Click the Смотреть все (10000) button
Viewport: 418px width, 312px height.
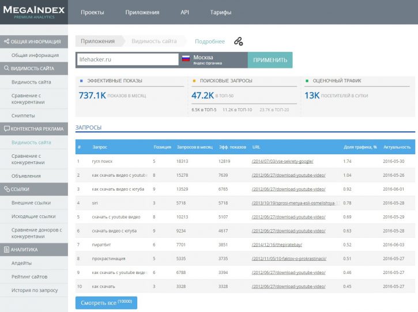(106, 303)
